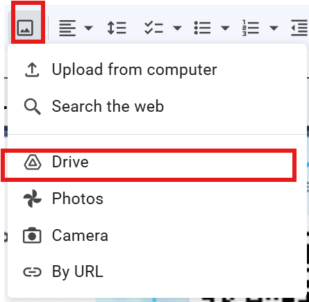Select Camera menu entry
This screenshot has width=309, height=302.
pos(157,235)
